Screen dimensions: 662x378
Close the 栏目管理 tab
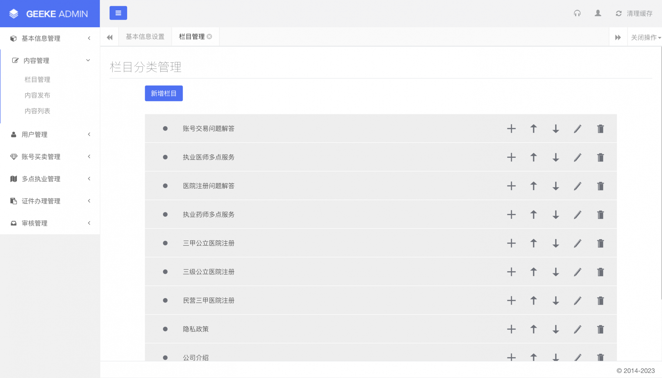pos(210,37)
